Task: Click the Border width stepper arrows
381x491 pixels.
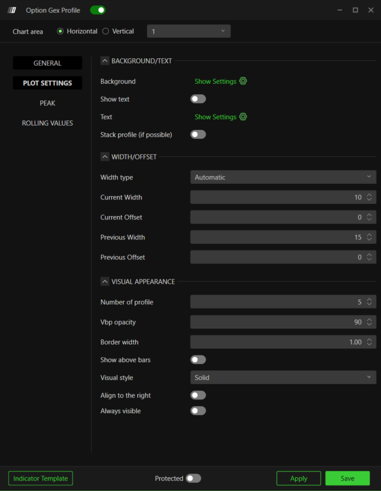Action: coord(369,342)
